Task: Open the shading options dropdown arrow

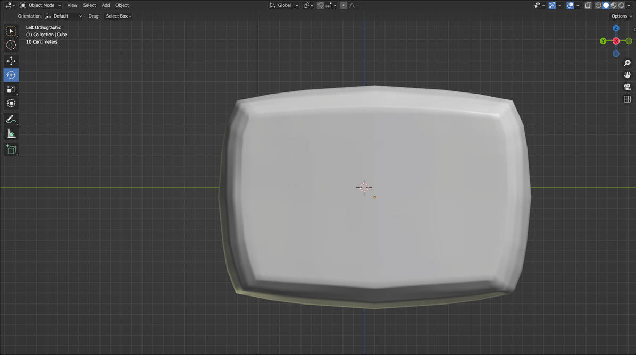Action: (x=629, y=5)
